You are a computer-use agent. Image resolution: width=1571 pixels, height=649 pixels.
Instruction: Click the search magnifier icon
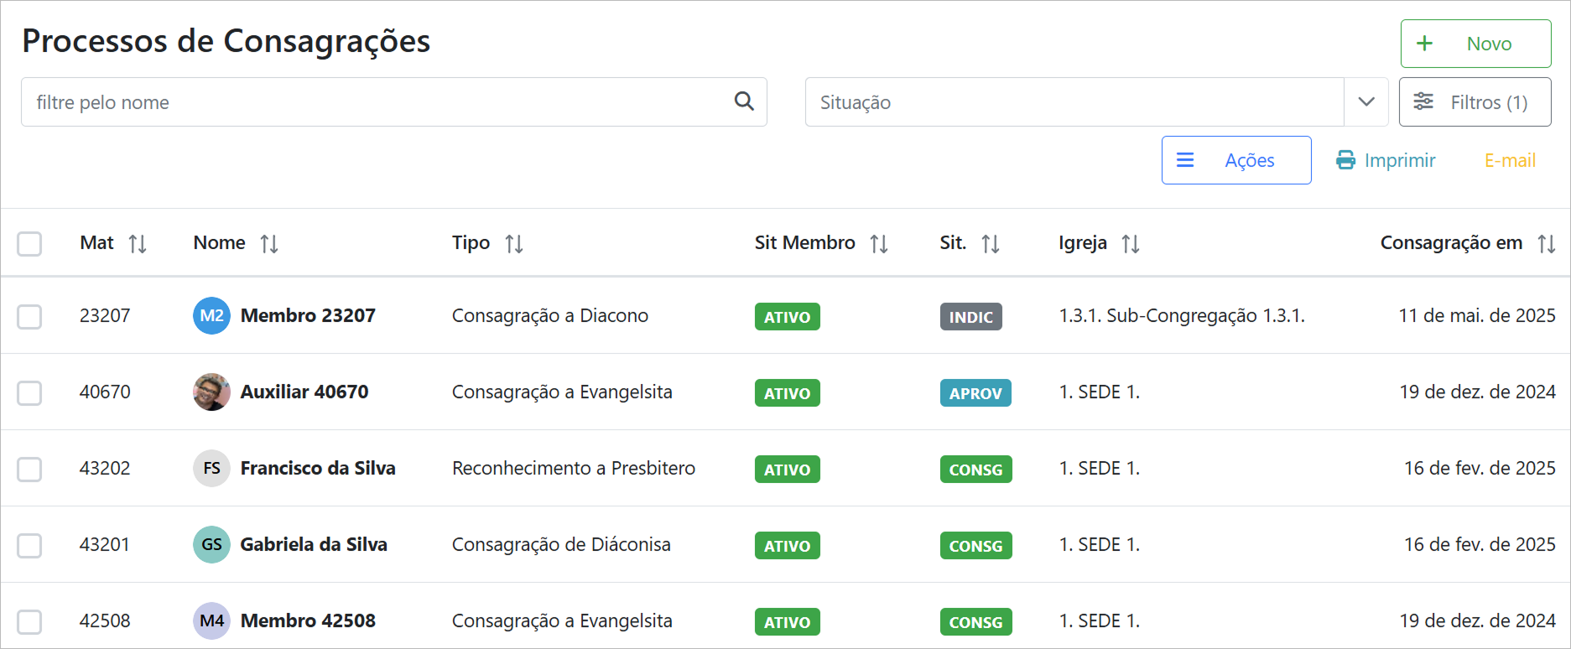coord(743,101)
